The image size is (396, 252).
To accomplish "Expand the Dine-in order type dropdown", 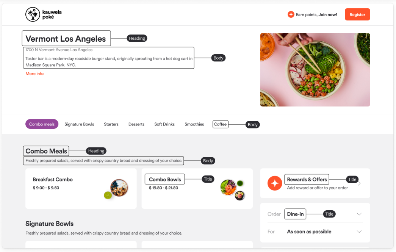I will pyautogui.click(x=359, y=214).
